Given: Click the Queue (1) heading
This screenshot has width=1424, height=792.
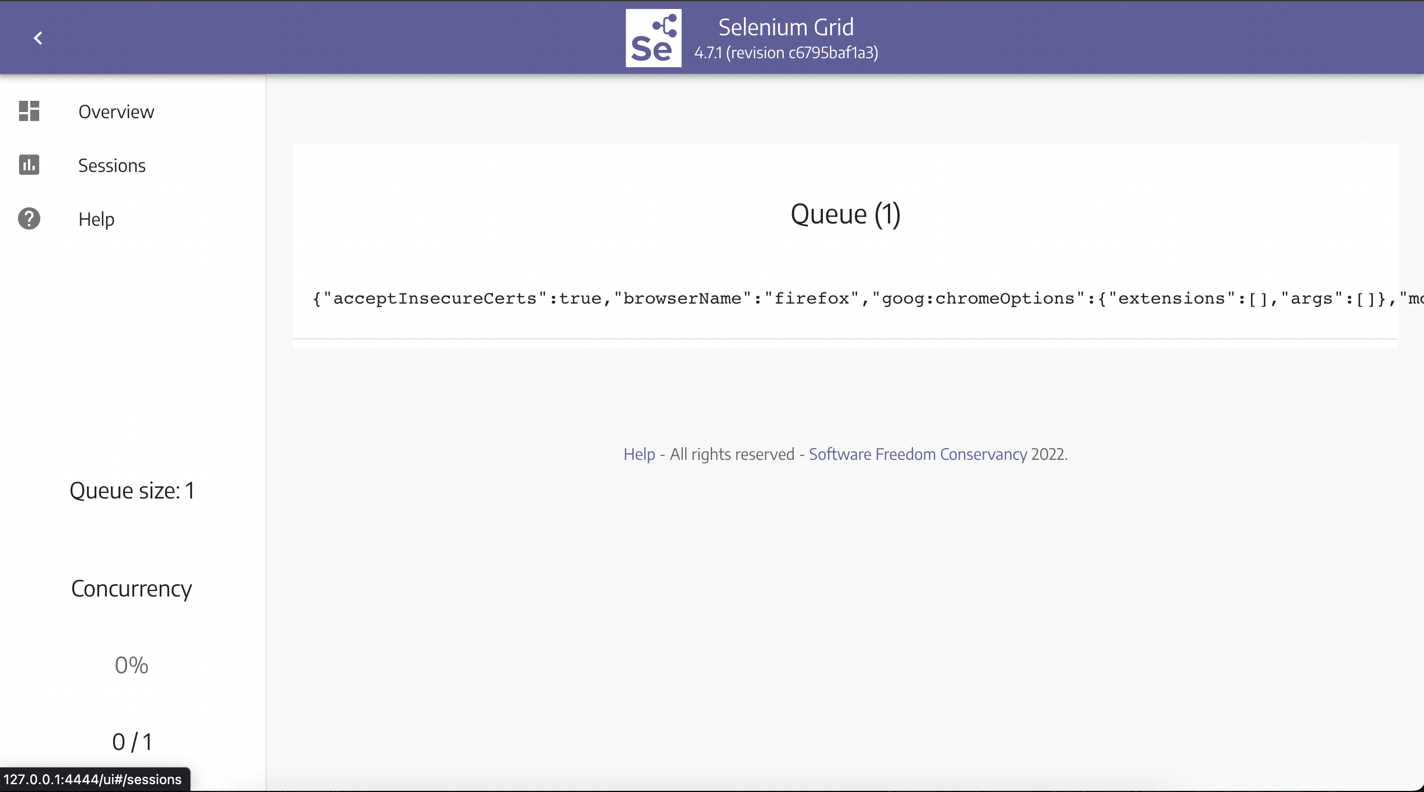Looking at the screenshot, I should tap(845, 214).
